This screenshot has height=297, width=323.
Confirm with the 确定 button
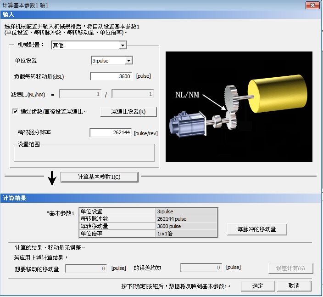tap(258, 286)
